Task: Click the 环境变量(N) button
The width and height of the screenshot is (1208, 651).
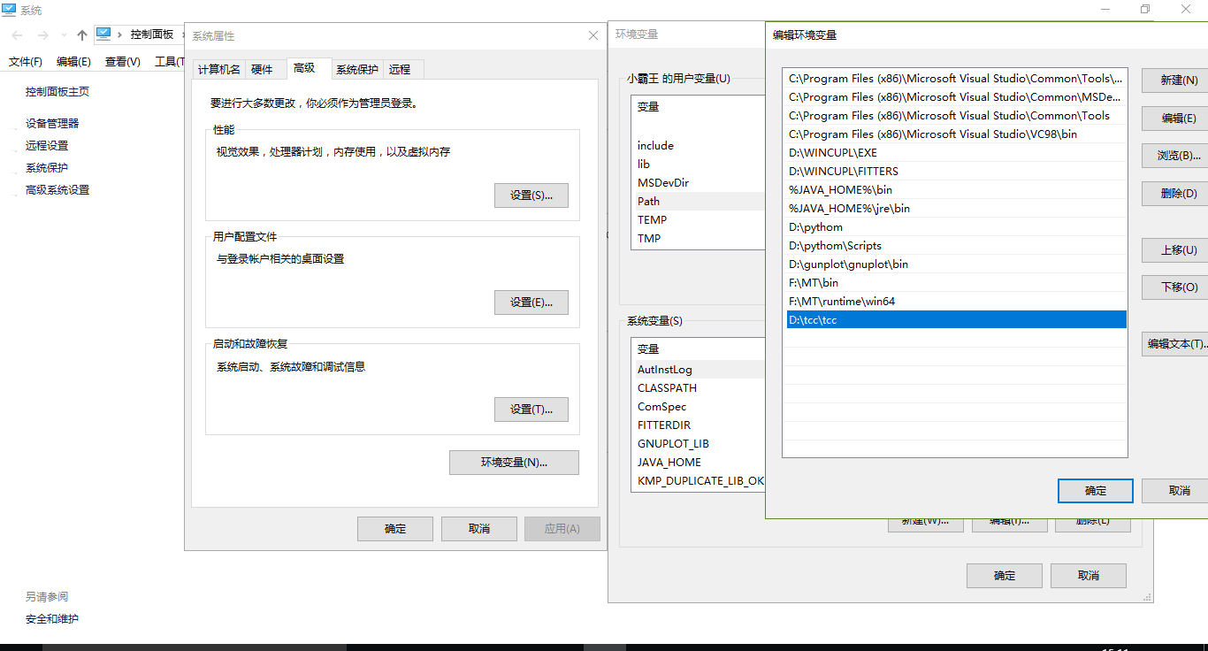Action: point(514,462)
